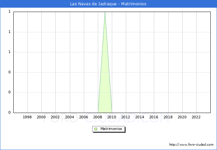This screenshot has height=150, width=217.
Task: Click the 2000 x-axis label
Action: tap(41, 117)
